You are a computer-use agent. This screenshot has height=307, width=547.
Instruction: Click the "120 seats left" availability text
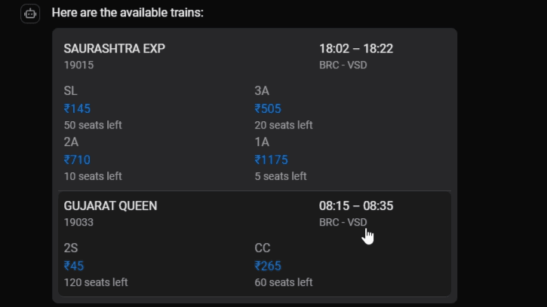(x=96, y=282)
